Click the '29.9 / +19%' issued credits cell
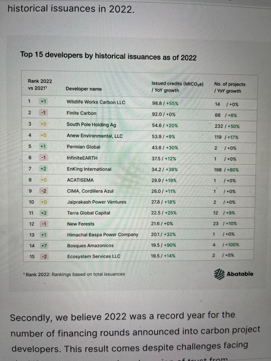 (x=164, y=180)
